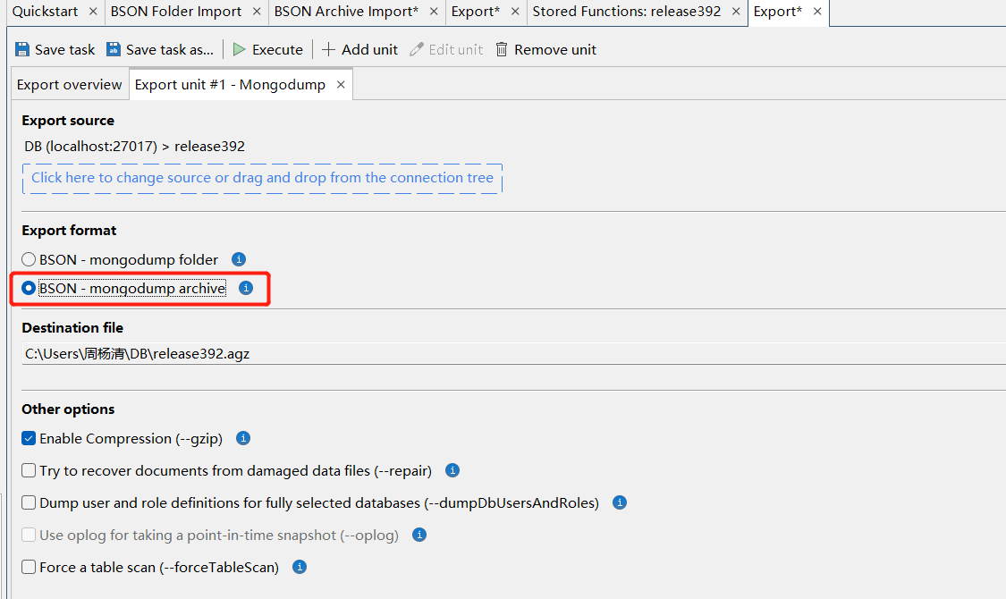Select BSON - mongodump folder format
The width and height of the screenshot is (1006, 599).
[29, 260]
